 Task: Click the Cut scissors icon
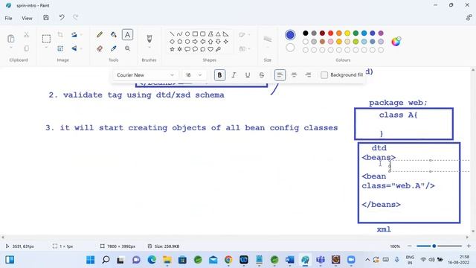point(27,35)
